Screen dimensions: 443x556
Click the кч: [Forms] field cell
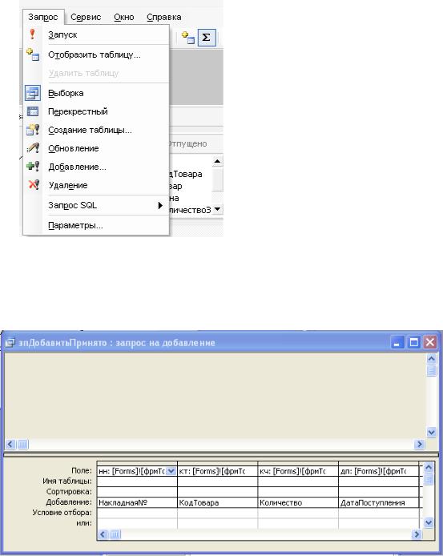click(298, 471)
